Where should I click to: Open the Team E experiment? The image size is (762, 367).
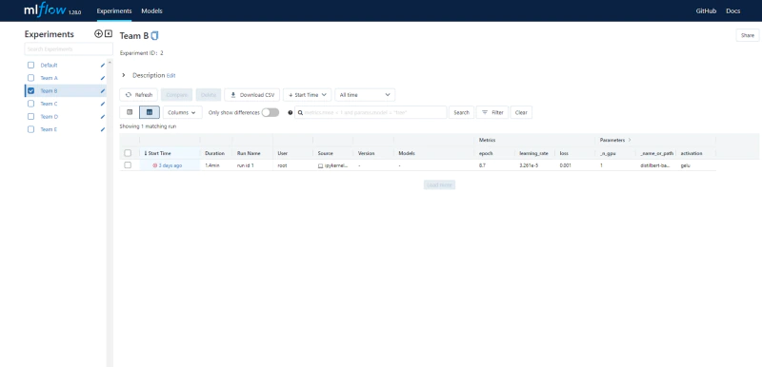[x=50, y=129]
